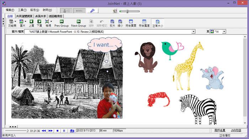The height and width of the screenshot is (139, 249).
Task: Click the microphone talk button
Action: pyautogui.click(x=67, y=11)
